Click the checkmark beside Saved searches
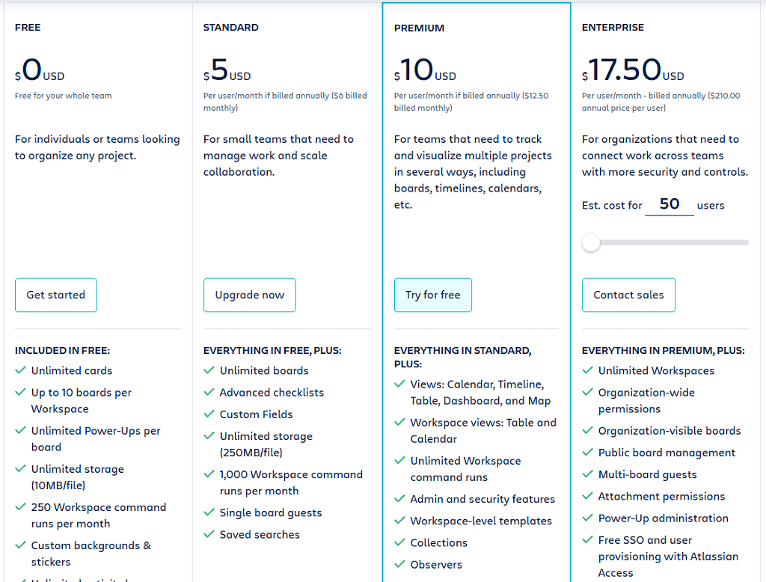 coord(209,534)
